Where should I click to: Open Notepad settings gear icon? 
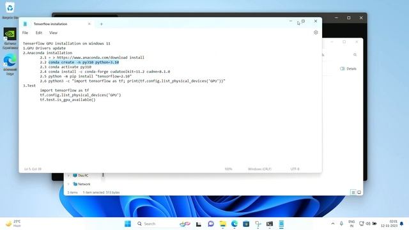pyautogui.click(x=316, y=33)
